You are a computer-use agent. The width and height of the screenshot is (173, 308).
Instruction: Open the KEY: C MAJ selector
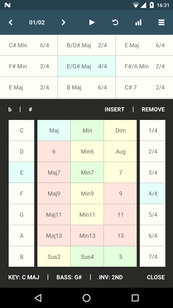24,277
